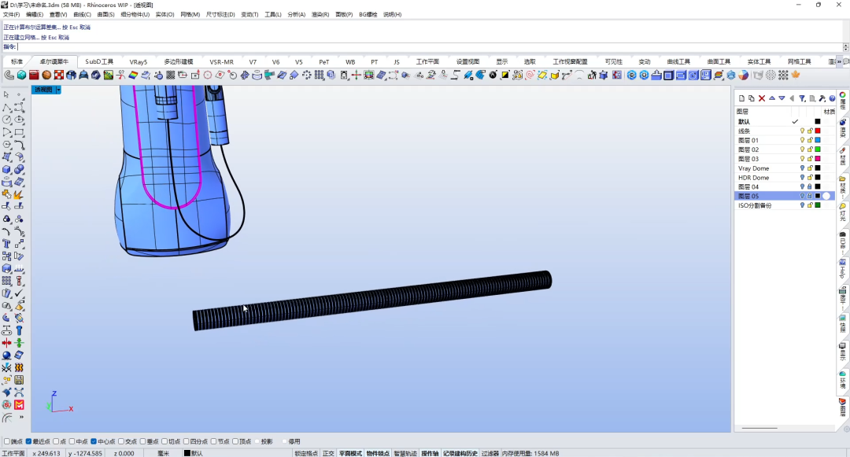Click the dot grid array toolbar icon
This screenshot has width=850, height=457.
pos(783,75)
